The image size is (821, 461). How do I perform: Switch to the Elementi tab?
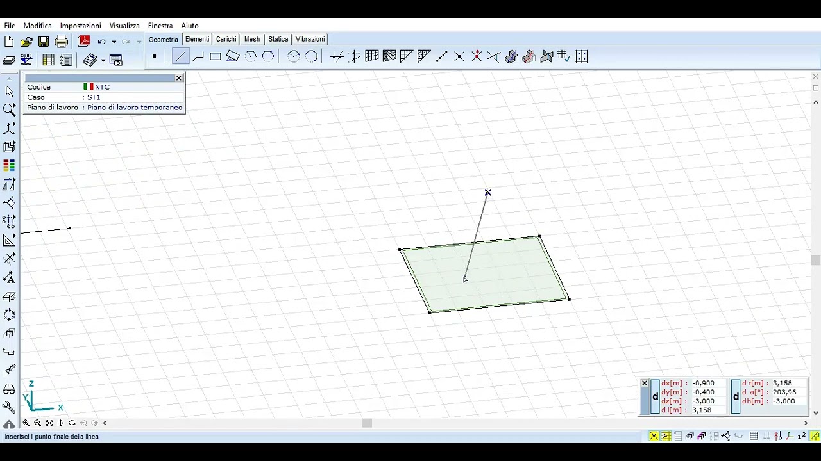point(197,39)
